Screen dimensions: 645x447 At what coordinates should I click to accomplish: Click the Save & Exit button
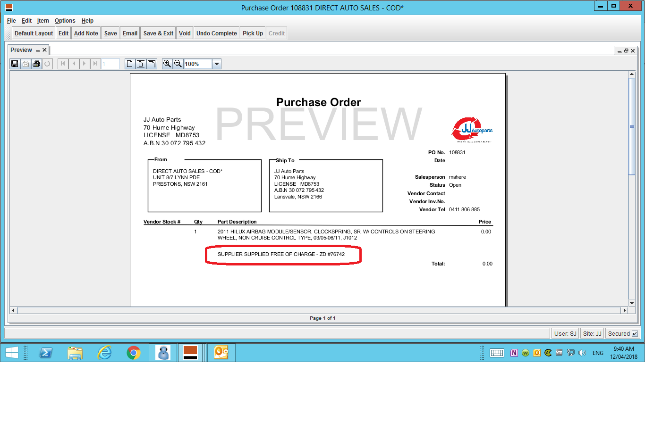click(158, 33)
